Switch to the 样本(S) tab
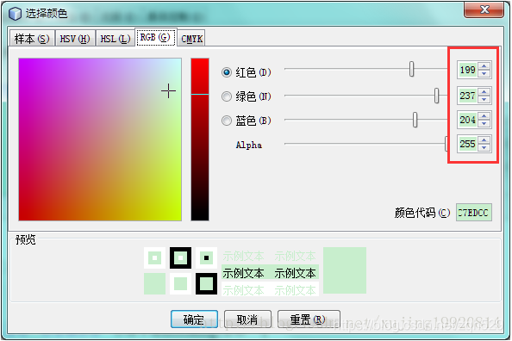The height and width of the screenshot is (341, 512). click(32, 39)
